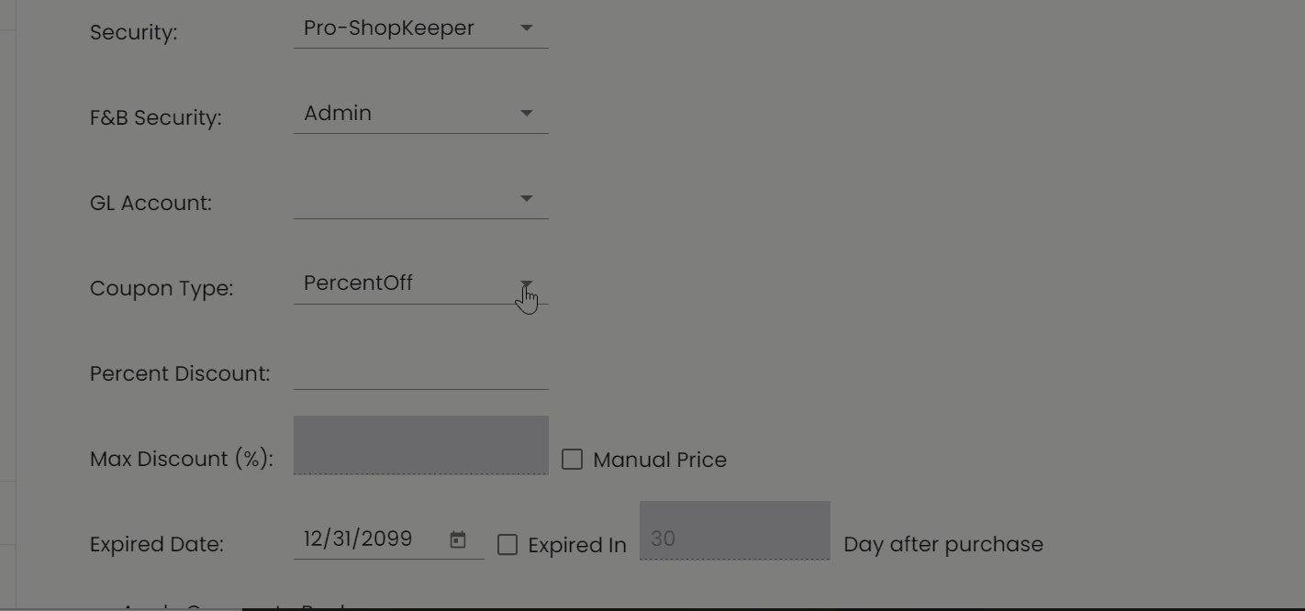Click the F&B Security dropdown arrow
Screen dimensions: 1305x611
[527, 114]
